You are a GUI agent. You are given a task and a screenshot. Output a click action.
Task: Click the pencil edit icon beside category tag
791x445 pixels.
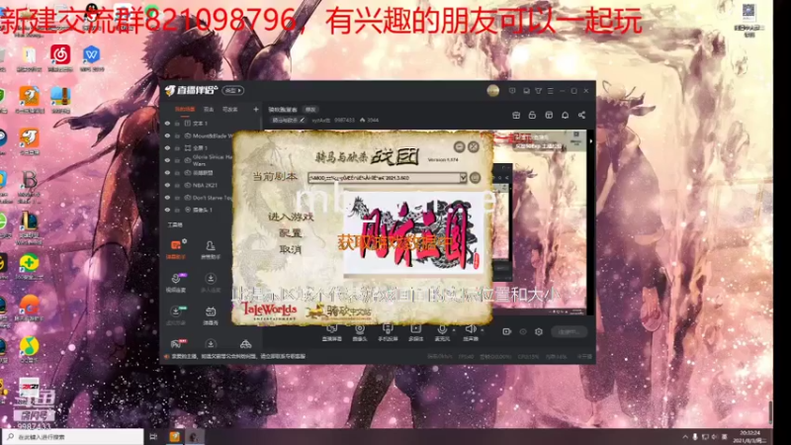pos(302,120)
